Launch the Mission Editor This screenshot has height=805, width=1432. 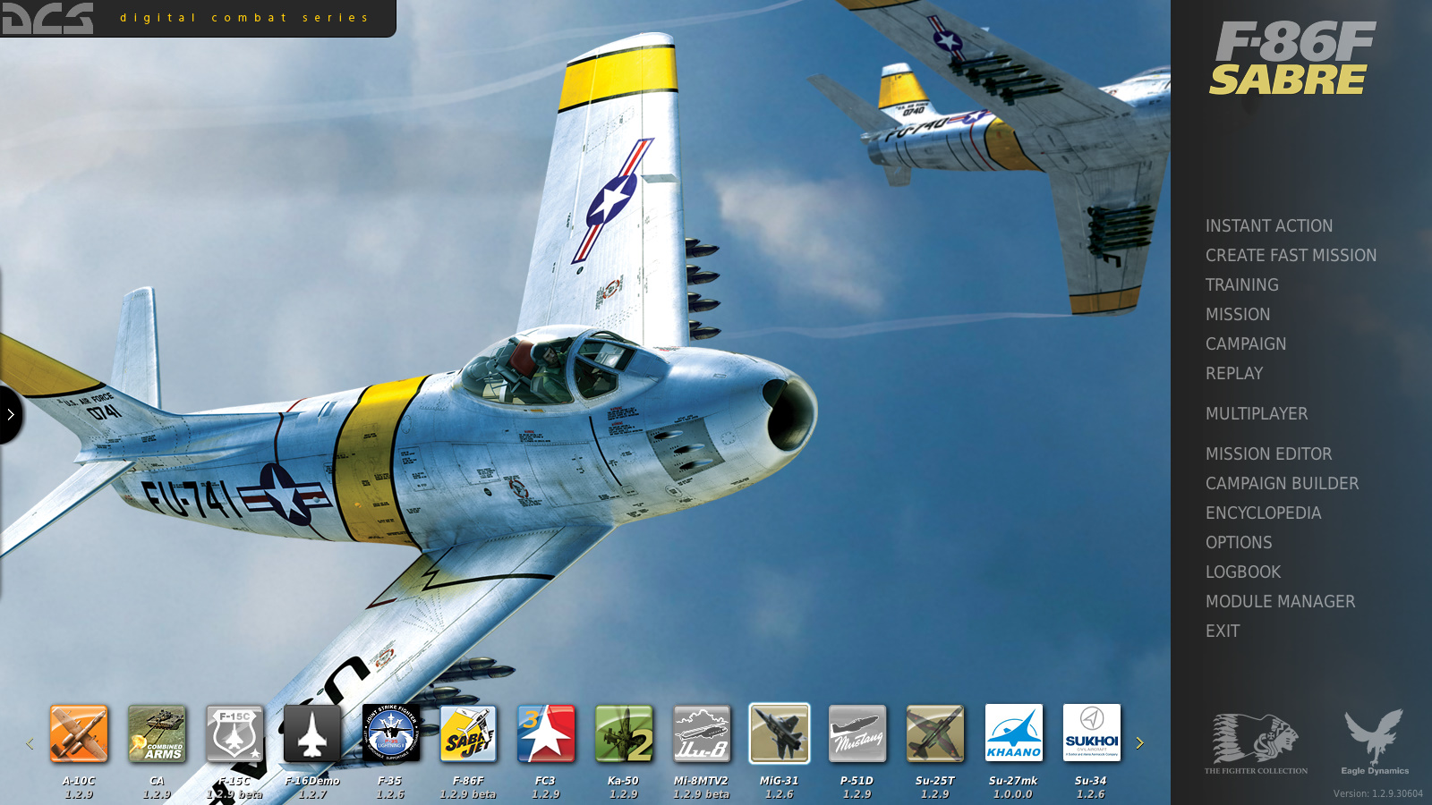point(1268,454)
